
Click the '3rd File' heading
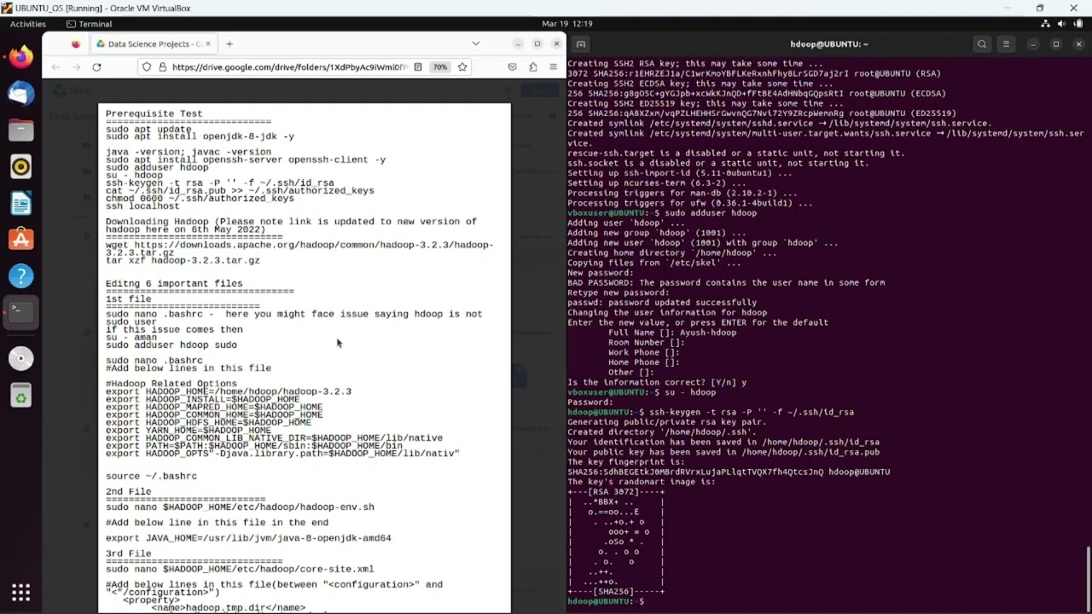click(x=128, y=553)
